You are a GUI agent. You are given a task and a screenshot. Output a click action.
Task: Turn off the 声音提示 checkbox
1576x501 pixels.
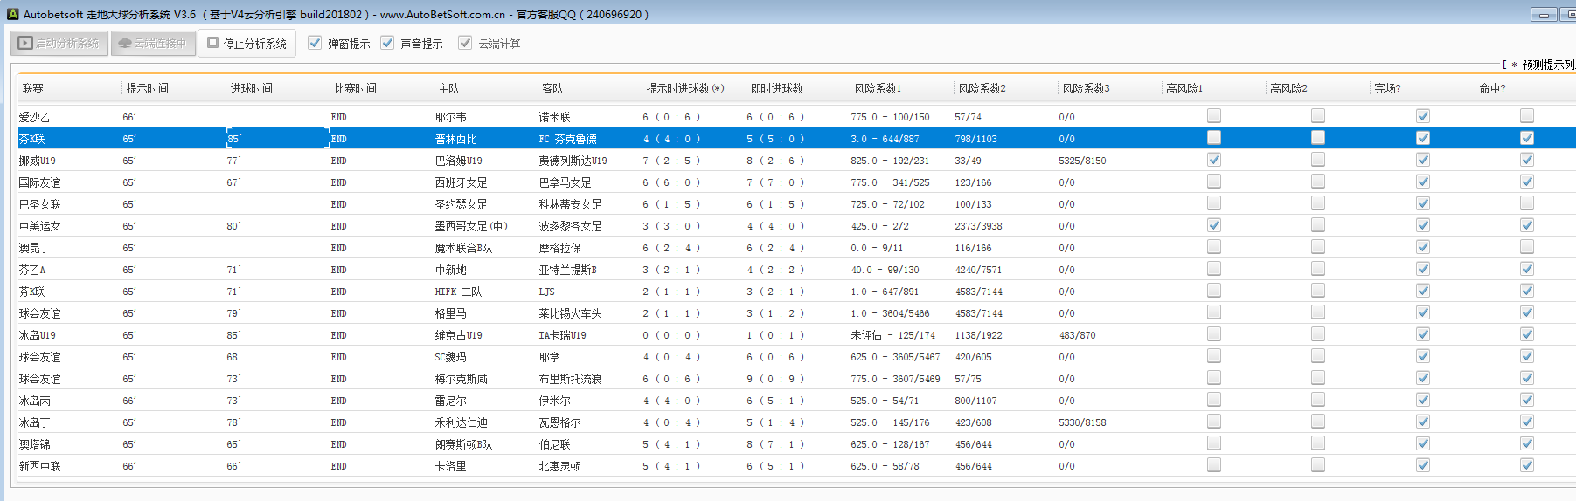(x=388, y=43)
